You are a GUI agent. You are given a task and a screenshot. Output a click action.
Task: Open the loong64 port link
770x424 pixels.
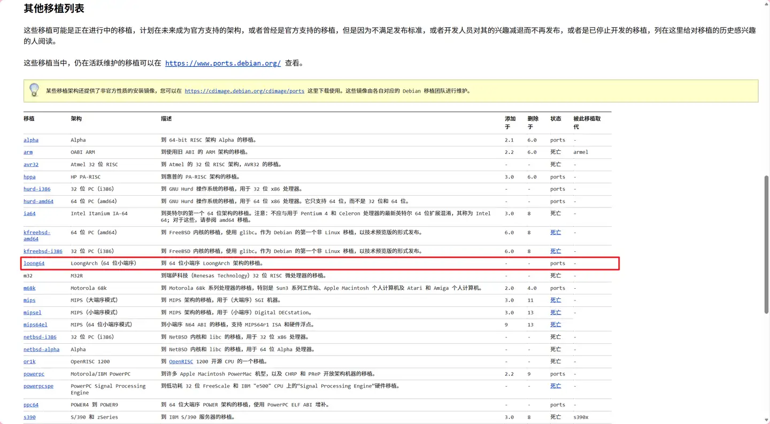[34, 264]
